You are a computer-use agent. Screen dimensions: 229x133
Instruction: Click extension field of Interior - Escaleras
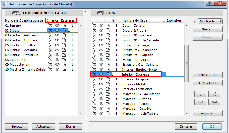click(x=175, y=74)
